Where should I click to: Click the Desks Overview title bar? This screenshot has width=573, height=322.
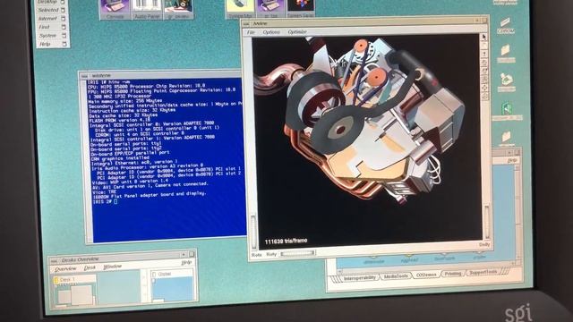121,258
